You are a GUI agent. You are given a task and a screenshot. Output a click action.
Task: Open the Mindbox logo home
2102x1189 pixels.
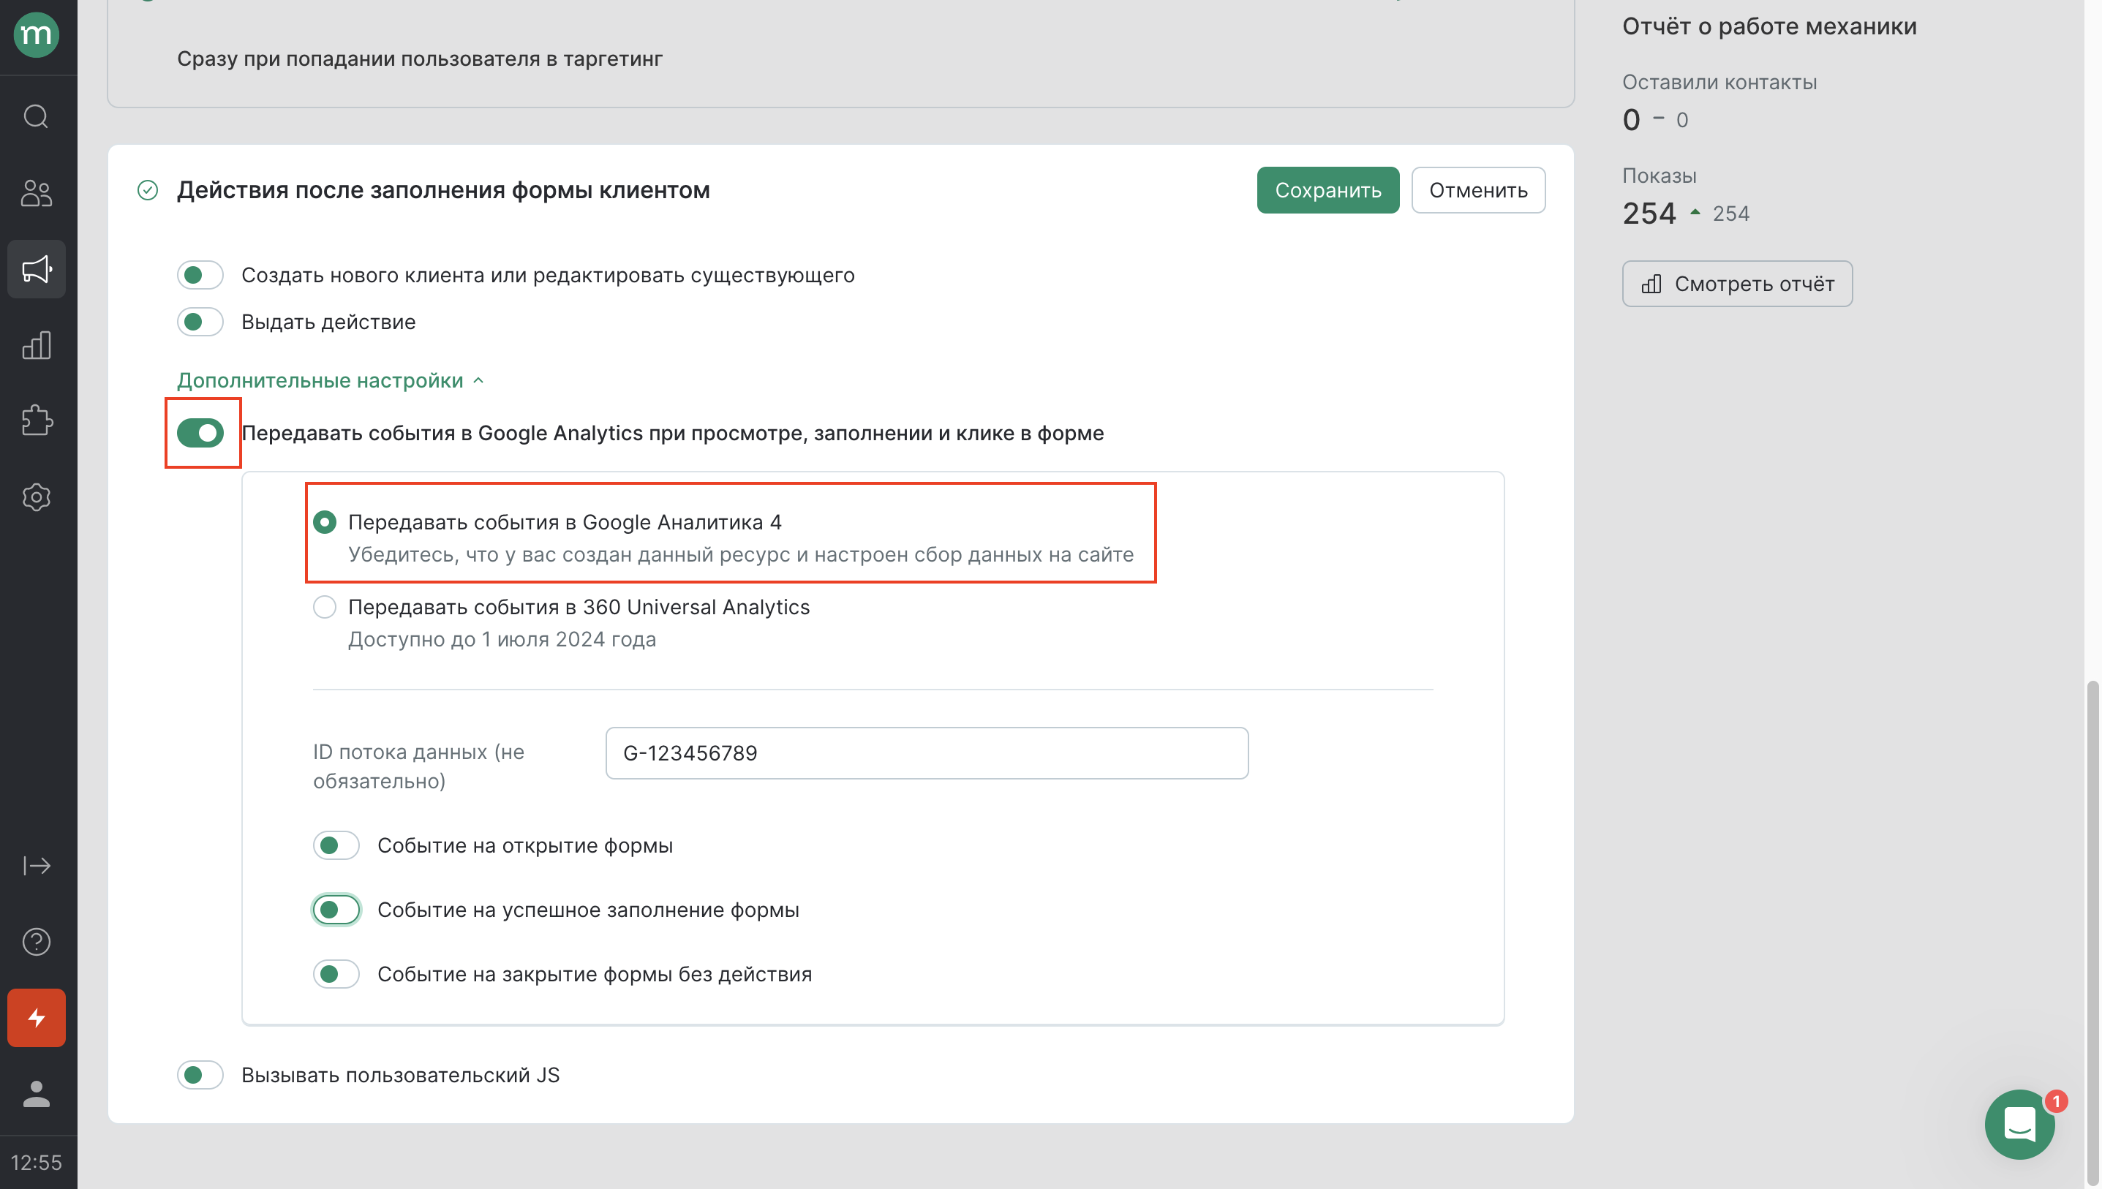[x=36, y=35]
